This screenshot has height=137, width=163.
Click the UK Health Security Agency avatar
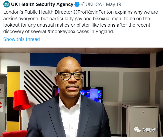click(6, 4)
